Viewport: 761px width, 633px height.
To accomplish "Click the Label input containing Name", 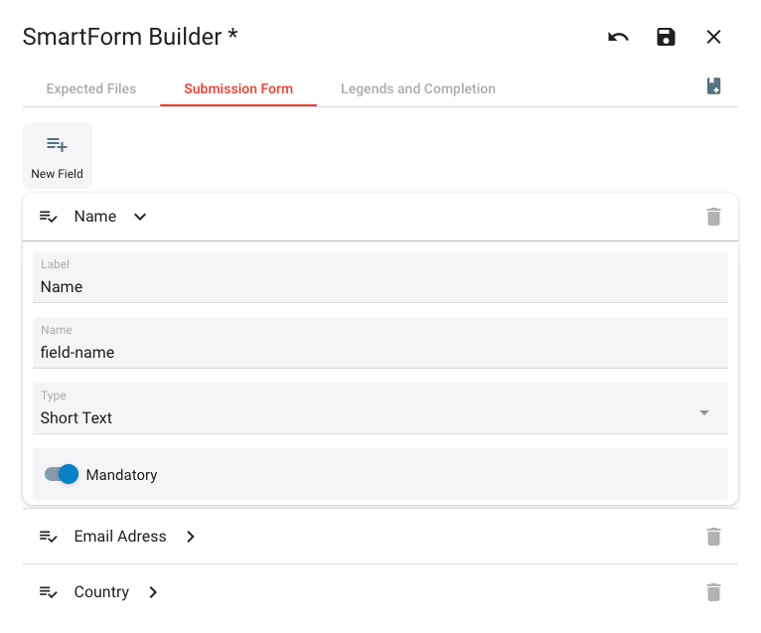I will [x=380, y=287].
